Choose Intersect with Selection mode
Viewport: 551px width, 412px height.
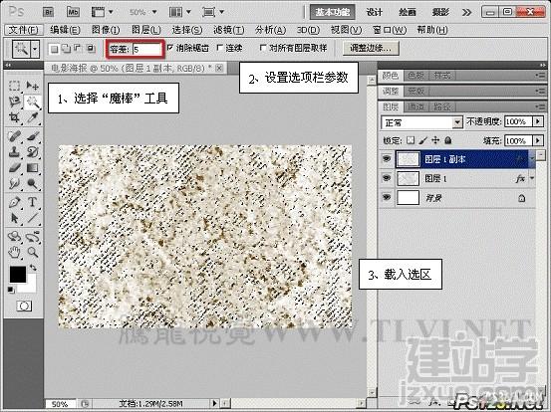[91, 49]
